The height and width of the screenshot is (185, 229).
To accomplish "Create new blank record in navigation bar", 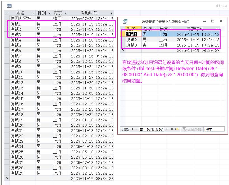I will (177, 129).
